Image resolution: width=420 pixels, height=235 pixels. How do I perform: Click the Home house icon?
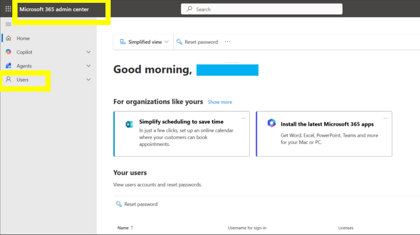tap(9, 38)
